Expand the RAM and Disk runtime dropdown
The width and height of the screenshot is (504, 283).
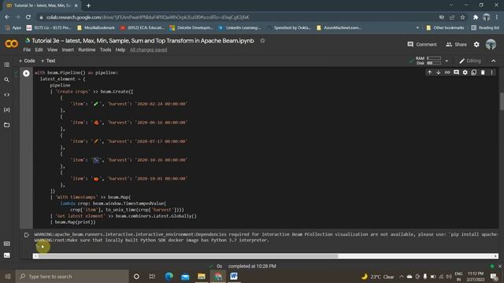pyautogui.click(x=447, y=61)
